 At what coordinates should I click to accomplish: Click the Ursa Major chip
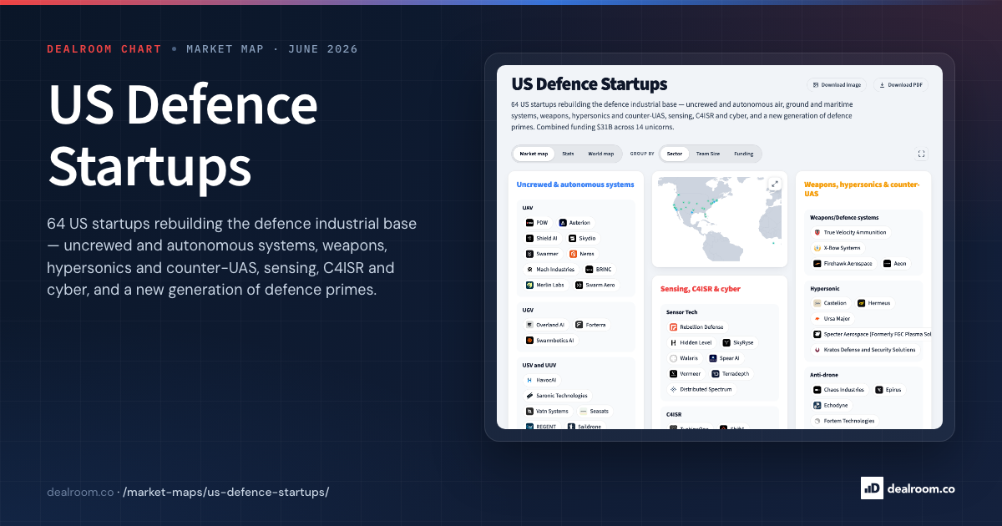click(x=833, y=319)
